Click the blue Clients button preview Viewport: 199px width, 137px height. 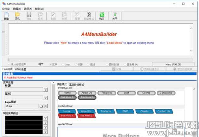tap(144, 111)
